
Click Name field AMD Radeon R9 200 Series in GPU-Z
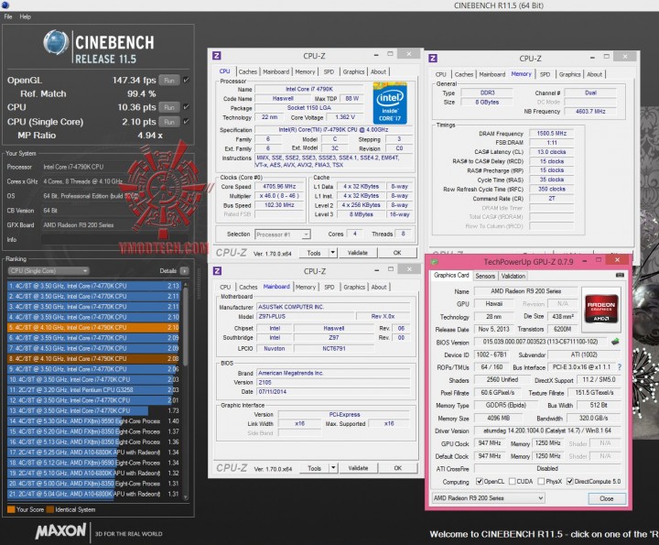pos(525,291)
